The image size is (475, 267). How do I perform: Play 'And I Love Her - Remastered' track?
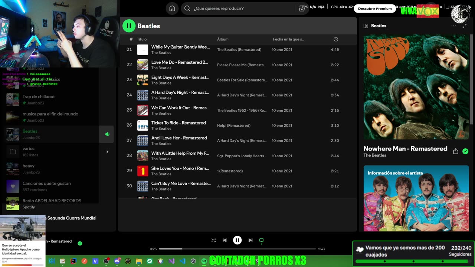click(179, 138)
